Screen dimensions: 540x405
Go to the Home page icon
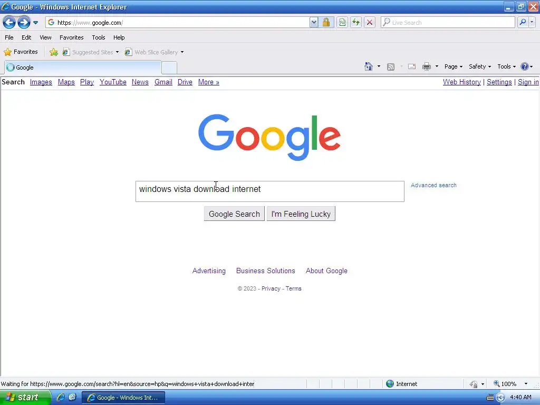pyautogui.click(x=369, y=66)
